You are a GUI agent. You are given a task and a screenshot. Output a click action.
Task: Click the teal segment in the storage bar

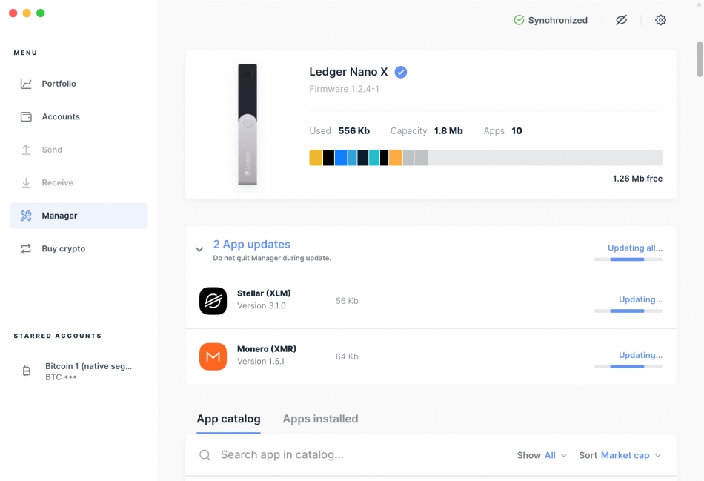pos(374,158)
